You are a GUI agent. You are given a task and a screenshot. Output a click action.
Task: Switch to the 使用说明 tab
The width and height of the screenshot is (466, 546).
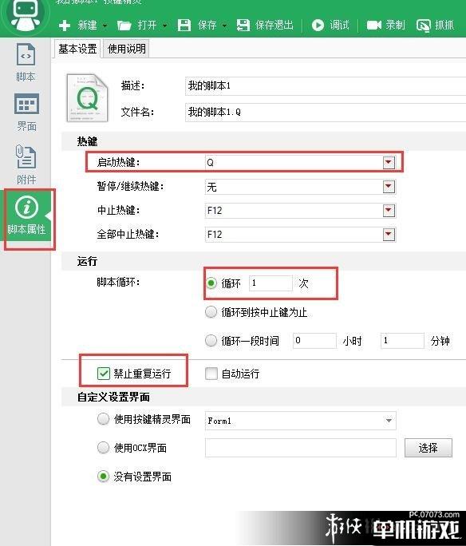click(127, 49)
